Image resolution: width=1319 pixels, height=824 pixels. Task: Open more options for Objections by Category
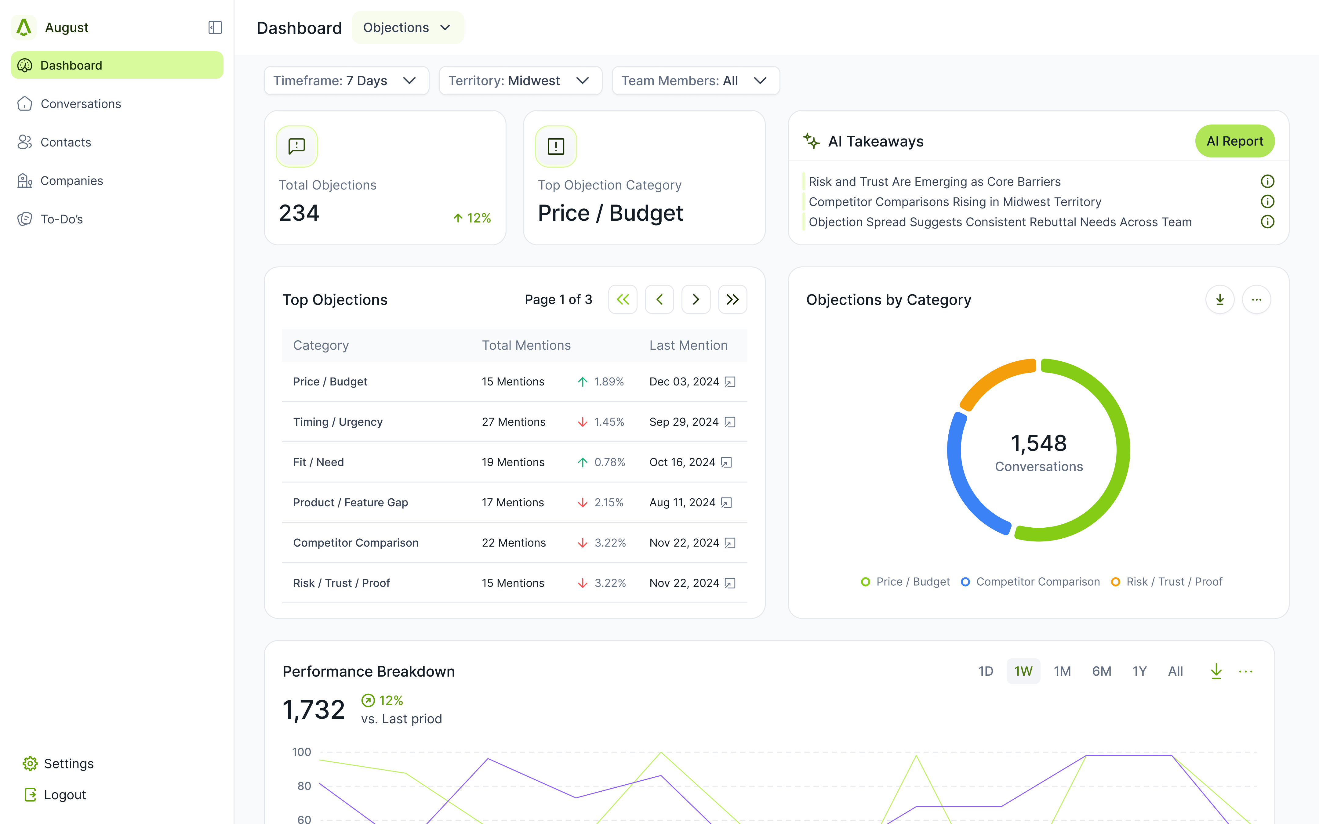[1256, 300]
